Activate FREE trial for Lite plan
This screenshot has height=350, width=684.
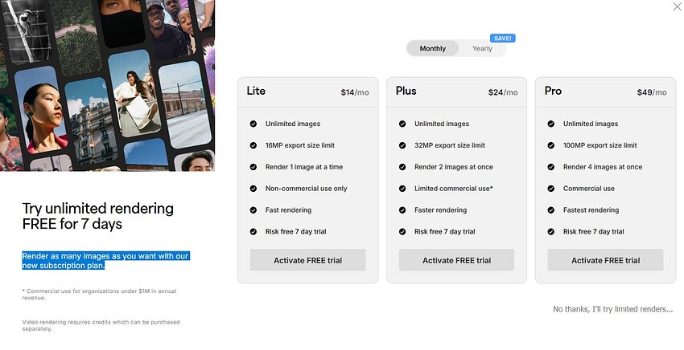[307, 260]
